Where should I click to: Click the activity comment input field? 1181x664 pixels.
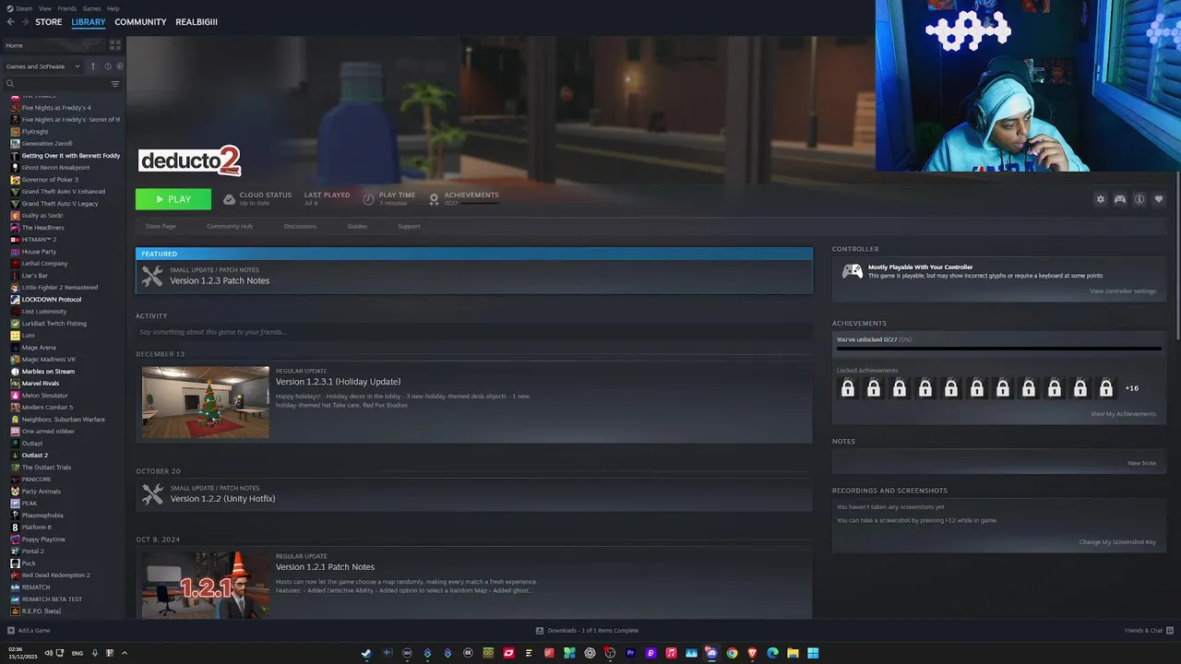coord(474,332)
